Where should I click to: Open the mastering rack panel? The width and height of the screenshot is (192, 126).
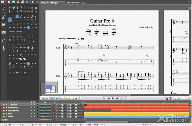point(4,33)
